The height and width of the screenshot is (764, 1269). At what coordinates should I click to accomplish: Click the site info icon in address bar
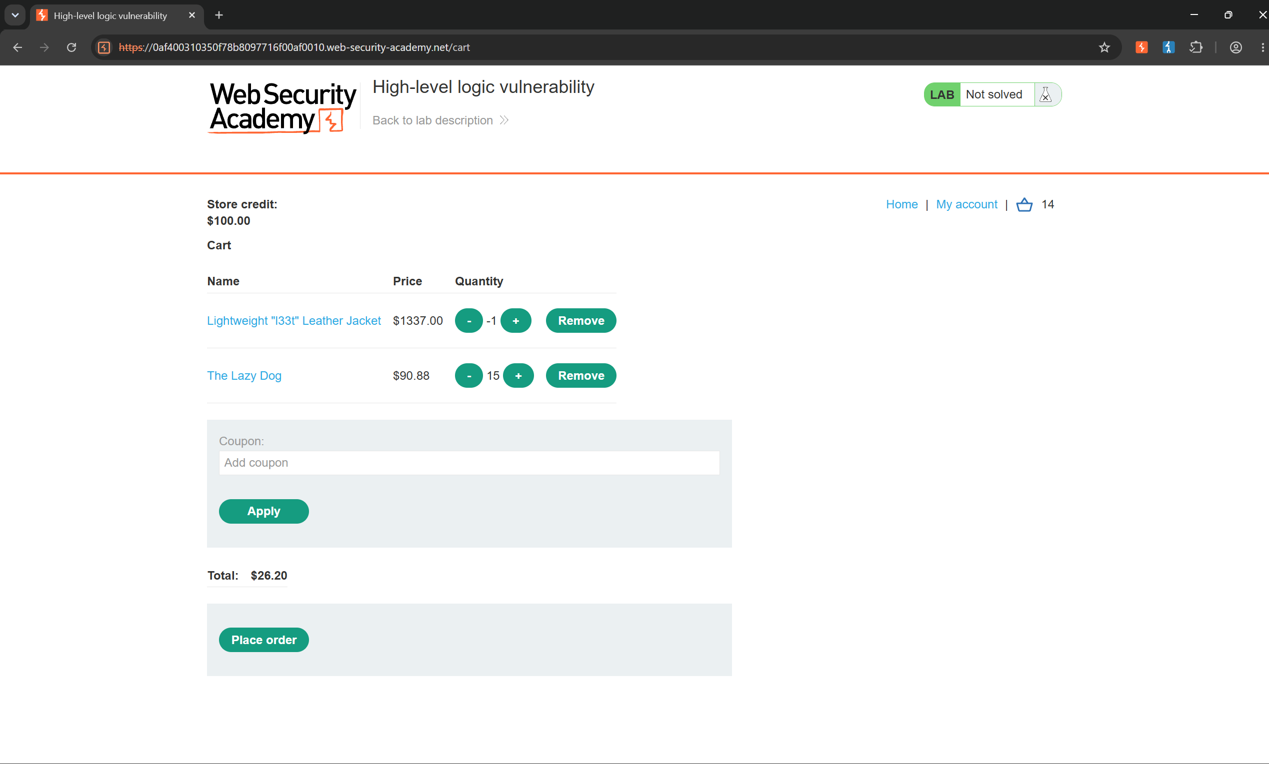click(104, 47)
